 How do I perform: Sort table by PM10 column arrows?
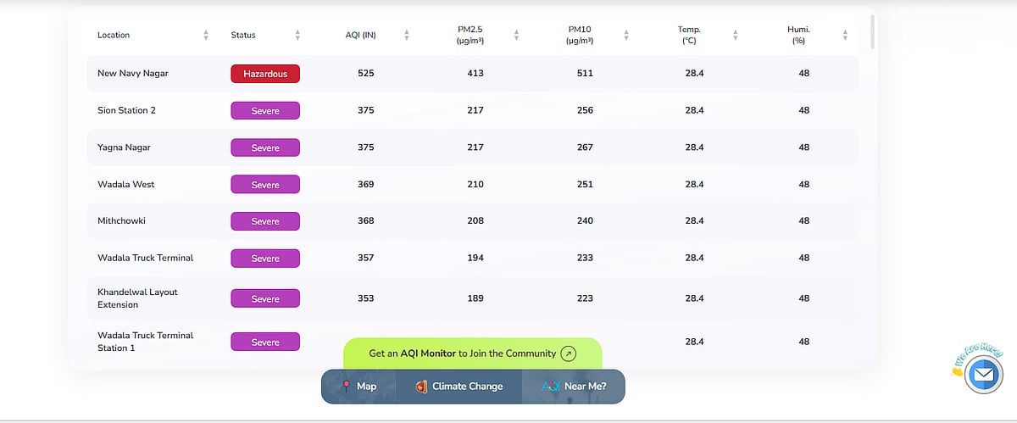pyautogui.click(x=626, y=35)
